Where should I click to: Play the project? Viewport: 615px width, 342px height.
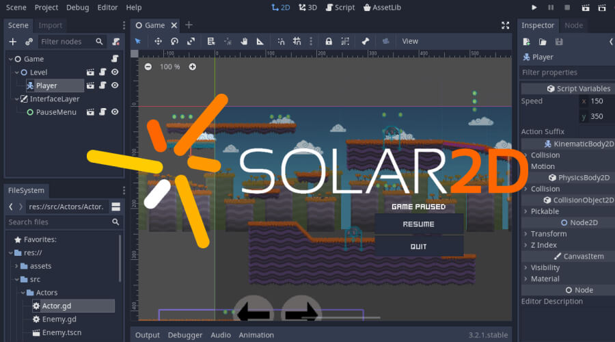(534, 8)
